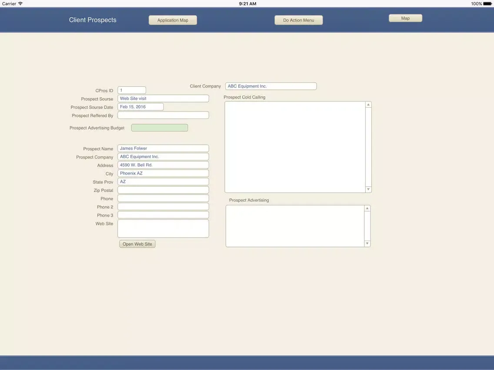Click the Prospect Advertising label
The height and width of the screenshot is (370, 494).
pyautogui.click(x=249, y=200)
